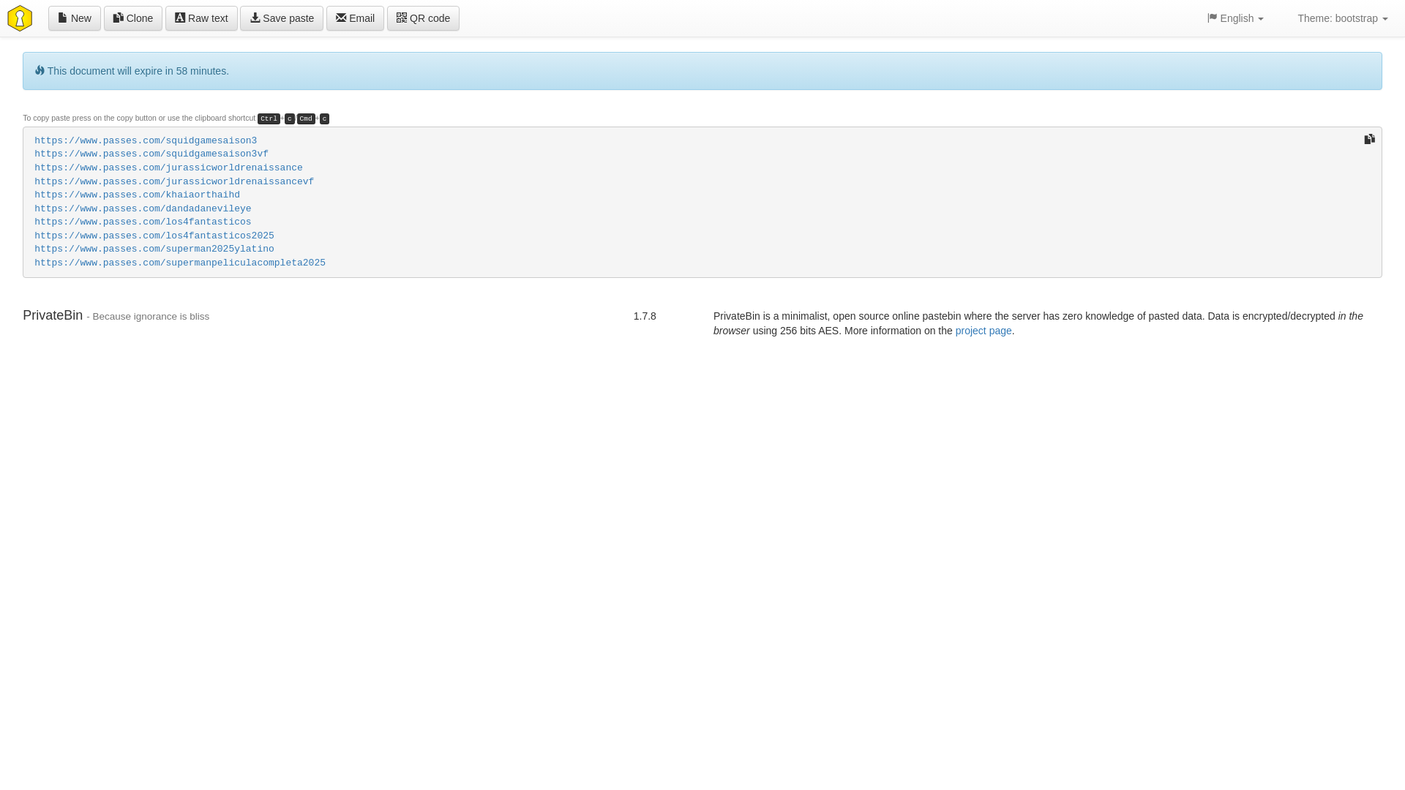Visit the khaiaorthaihd link
1405x790 pixels.
(x=137, y=195)
